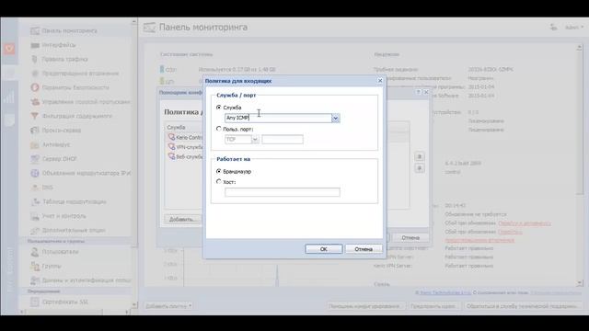Screen dimensions: 589x331
Task: Open Пользователи in the sidebar
Action: (60, 252)
